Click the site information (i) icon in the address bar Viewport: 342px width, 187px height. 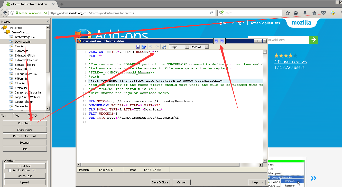[12, 13]
